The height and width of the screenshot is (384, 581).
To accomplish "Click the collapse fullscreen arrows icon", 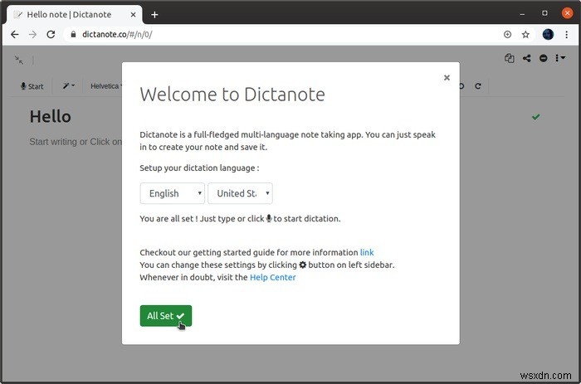I will (x=19, y=60).
